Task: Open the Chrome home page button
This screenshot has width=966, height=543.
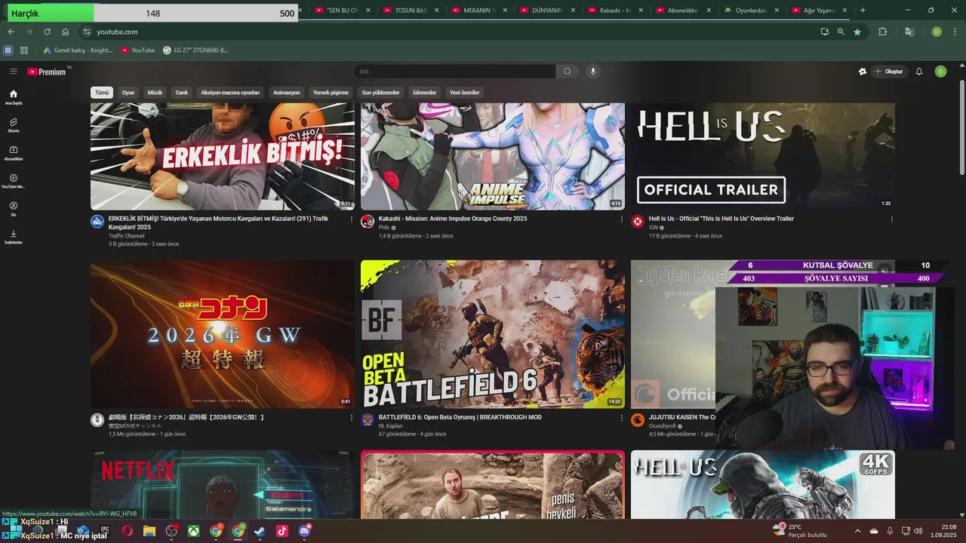Action: point(65,32)
